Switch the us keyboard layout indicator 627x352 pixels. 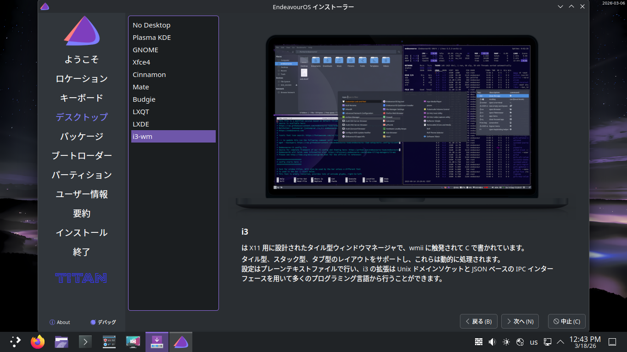534,342
